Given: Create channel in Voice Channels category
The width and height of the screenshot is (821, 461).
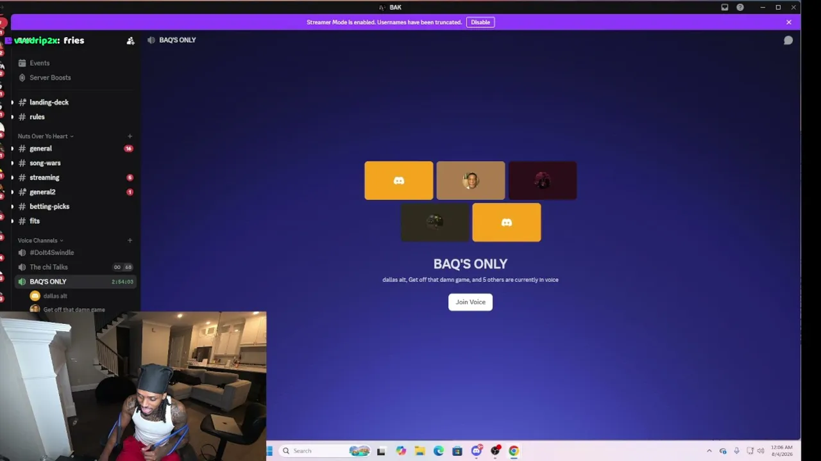Looking at the screenshot, I should tap(130, 241).
